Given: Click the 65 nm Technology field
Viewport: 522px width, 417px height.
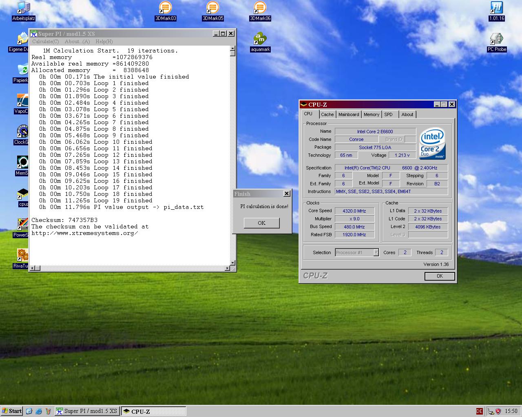Looking at the screenshot, I should point(346,155).
